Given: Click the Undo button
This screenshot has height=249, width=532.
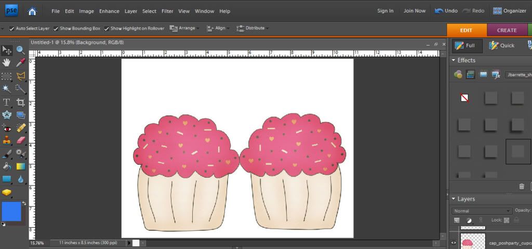Looking at the screenshot, I should coord(446,11).
